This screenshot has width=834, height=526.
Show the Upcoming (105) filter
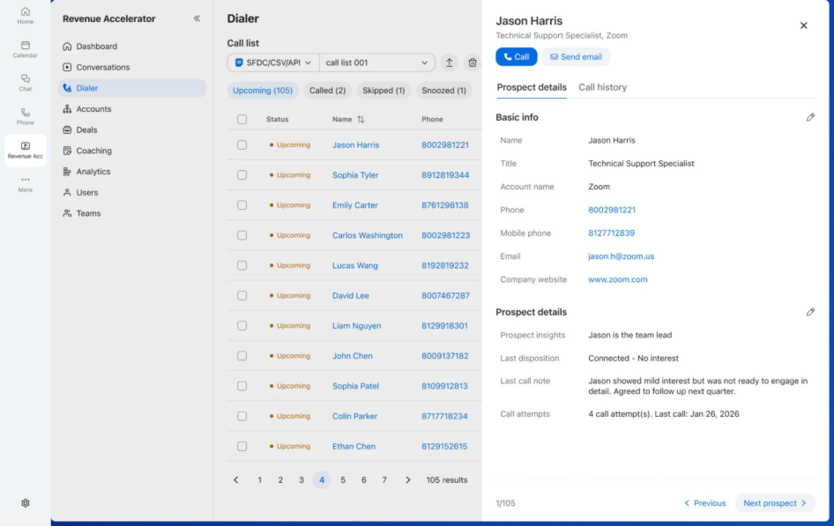click(263, 91)
